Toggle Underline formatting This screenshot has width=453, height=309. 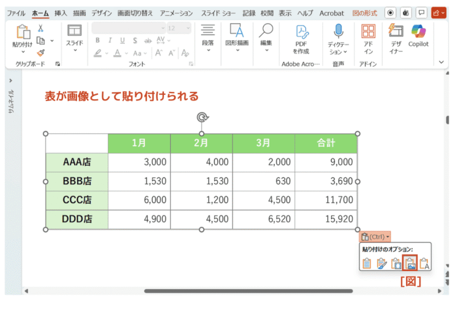[x=122, y=40]
